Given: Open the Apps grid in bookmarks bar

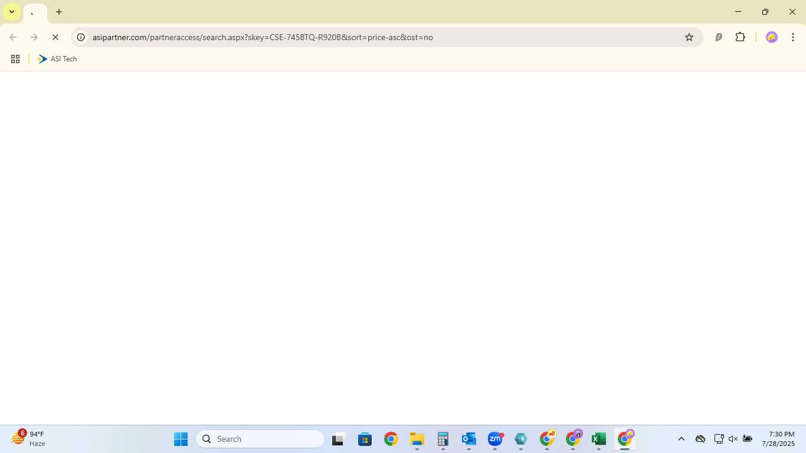Looking at the screenshot, I should pos(15,59).
